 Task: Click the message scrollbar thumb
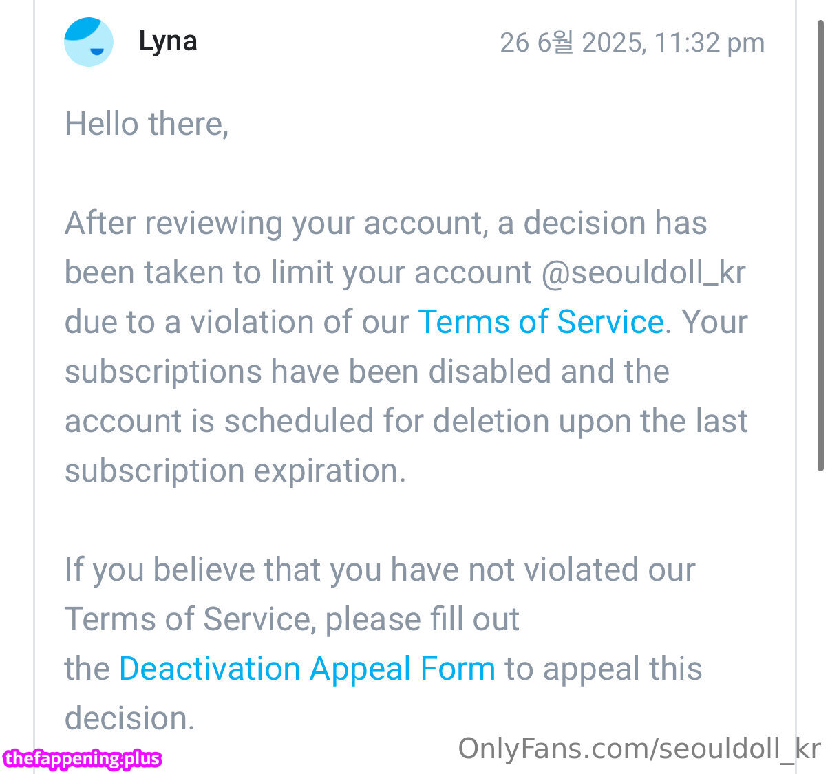[820, 246]
